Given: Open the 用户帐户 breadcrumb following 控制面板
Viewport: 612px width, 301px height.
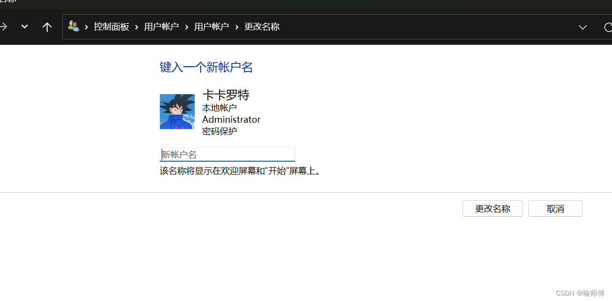Looking at the screenshot, I should pos(161,27).
